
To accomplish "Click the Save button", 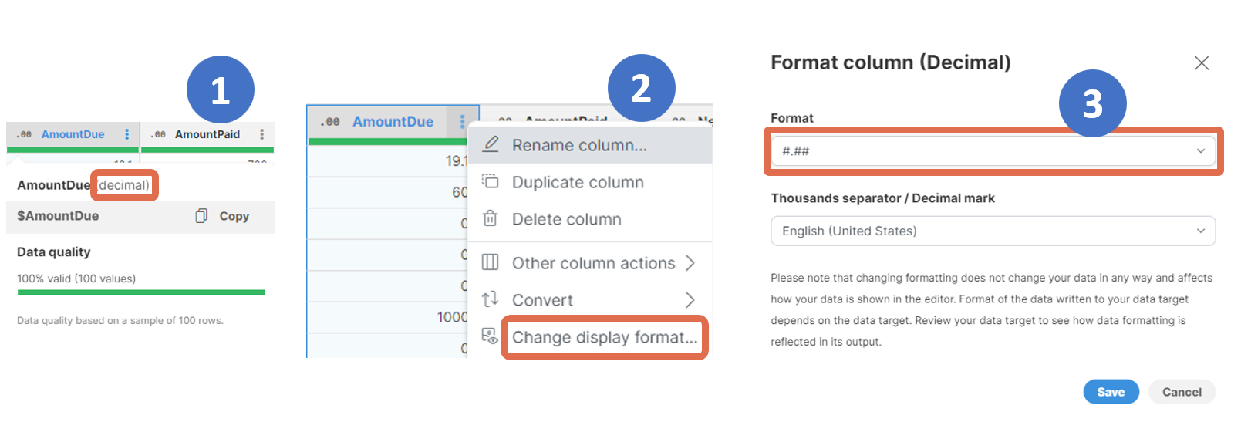I will point(1111,392).
